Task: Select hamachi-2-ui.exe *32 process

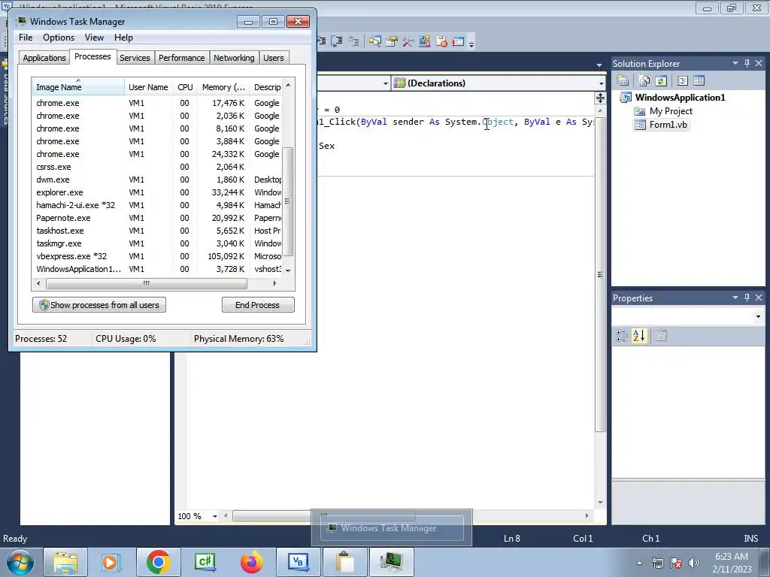Action: pyautogui.click(x=157, y=205)
